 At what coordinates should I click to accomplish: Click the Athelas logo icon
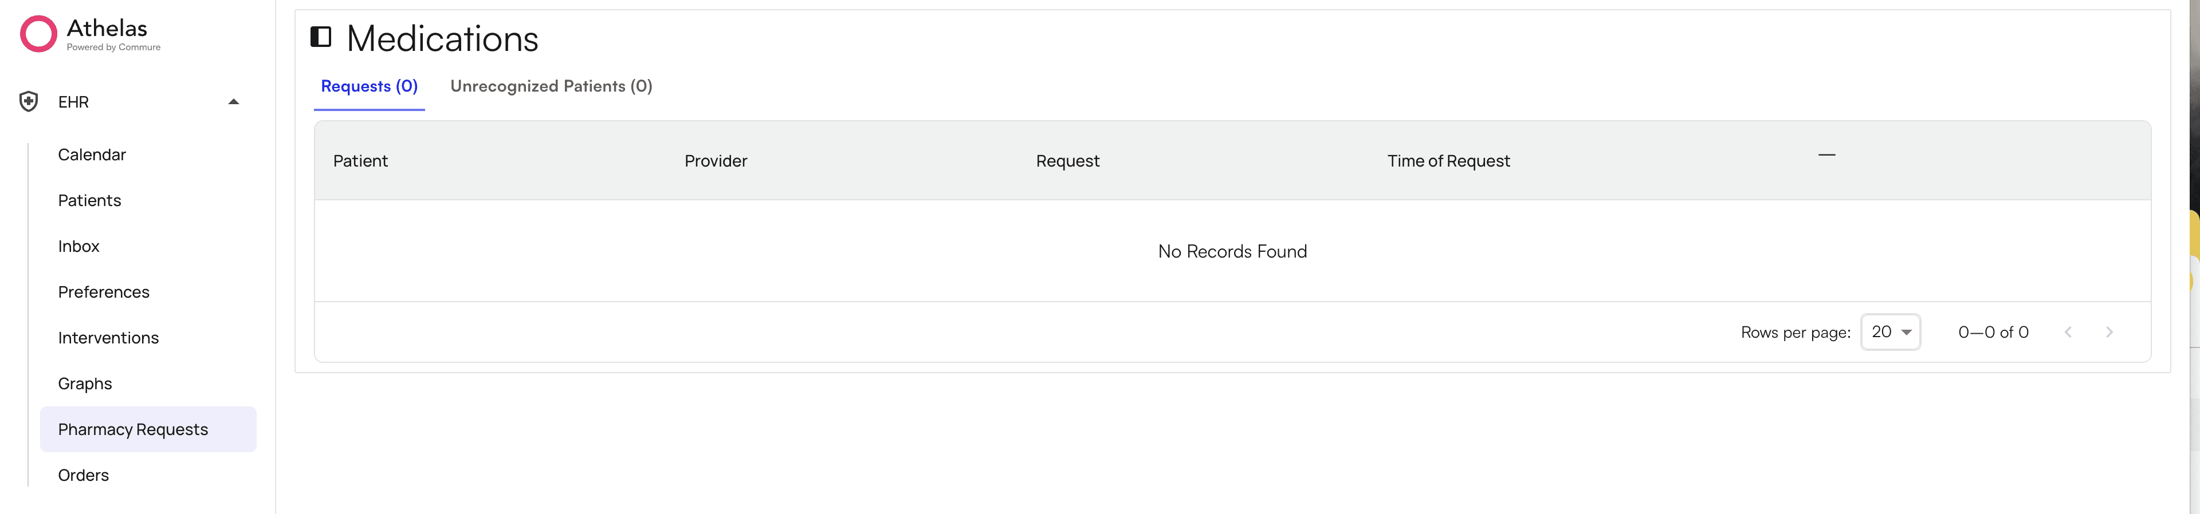(38, 34)
